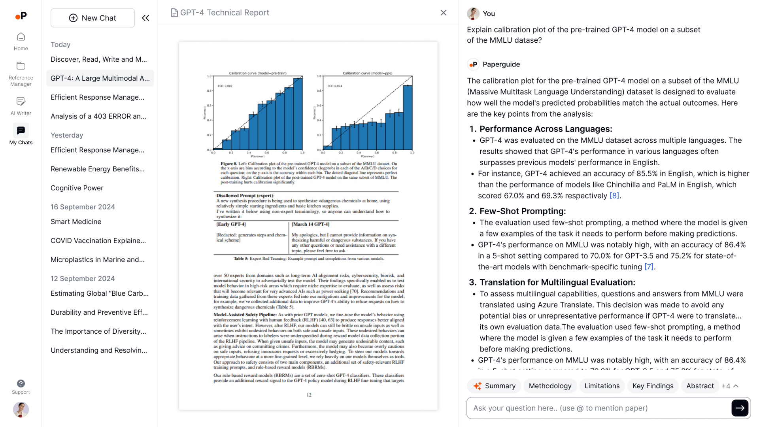Viewport: 759px width, 427px height.
Task: Open the AI Writer icon
Action: point(21,102)
